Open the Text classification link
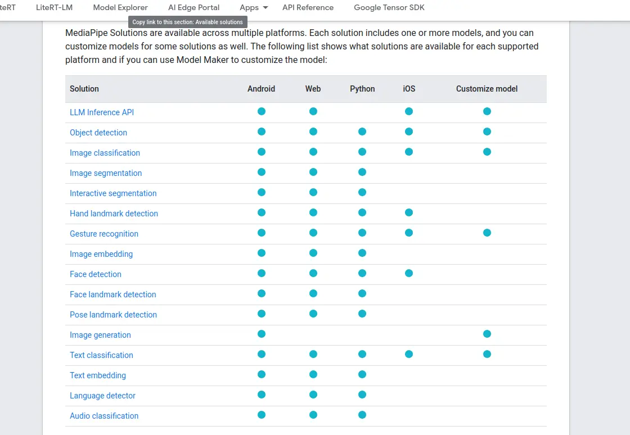Image resolution: width=630 pixels, height=435 pixels. (101, 355)
